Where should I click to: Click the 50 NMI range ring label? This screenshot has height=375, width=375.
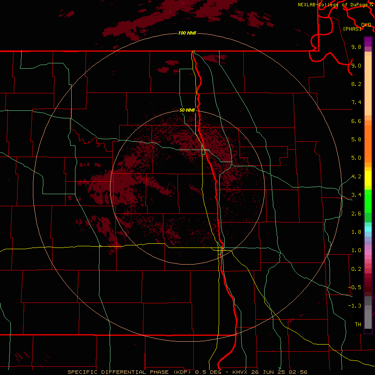click(x=187, y=110)
